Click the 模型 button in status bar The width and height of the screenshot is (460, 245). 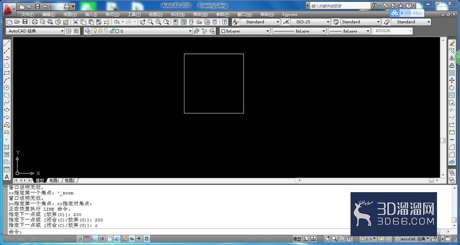(x=297, y=239)
